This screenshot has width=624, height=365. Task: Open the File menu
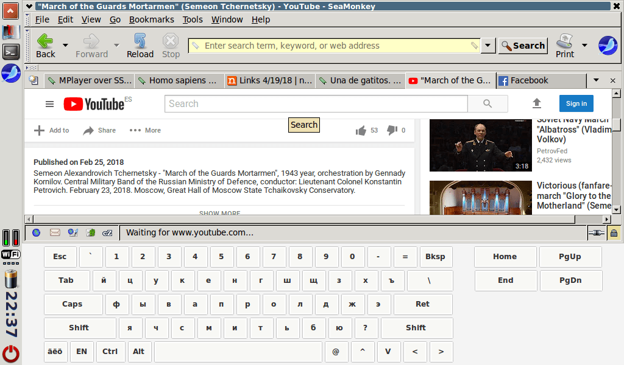tap(42, 19)
